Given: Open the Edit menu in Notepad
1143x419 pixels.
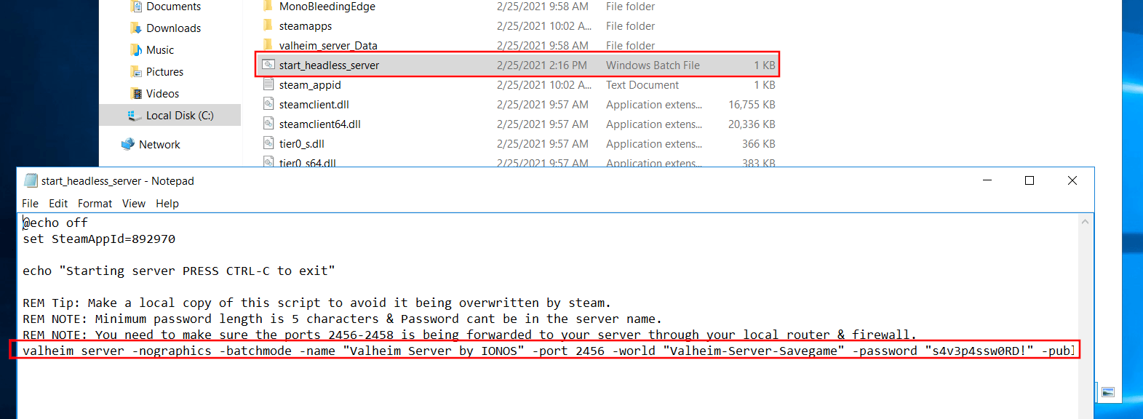Looking at the screenshot, I should coord(58,204).
